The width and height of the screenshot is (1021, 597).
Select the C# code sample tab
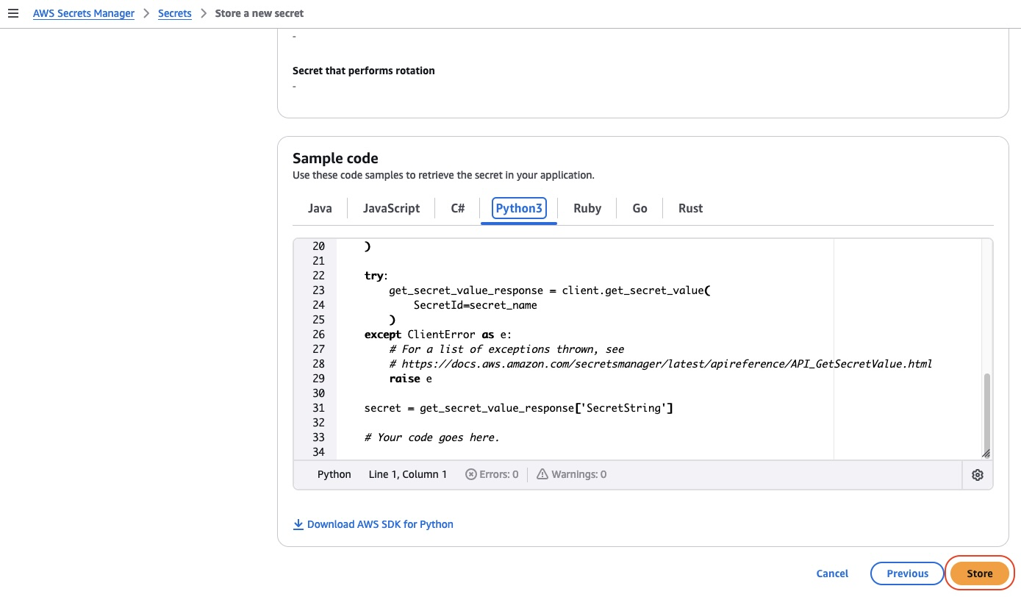457,208
